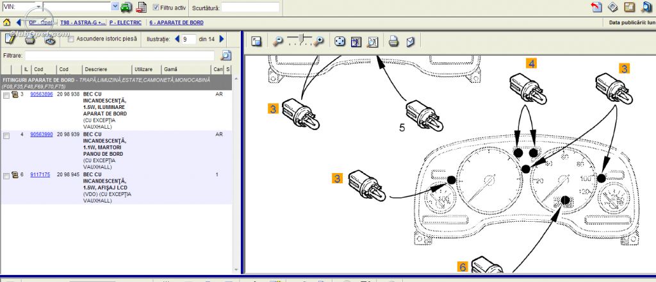Toggle the Filtru activ checkbox
This screenshot has width=656, height=282.
tap(156, 8)
